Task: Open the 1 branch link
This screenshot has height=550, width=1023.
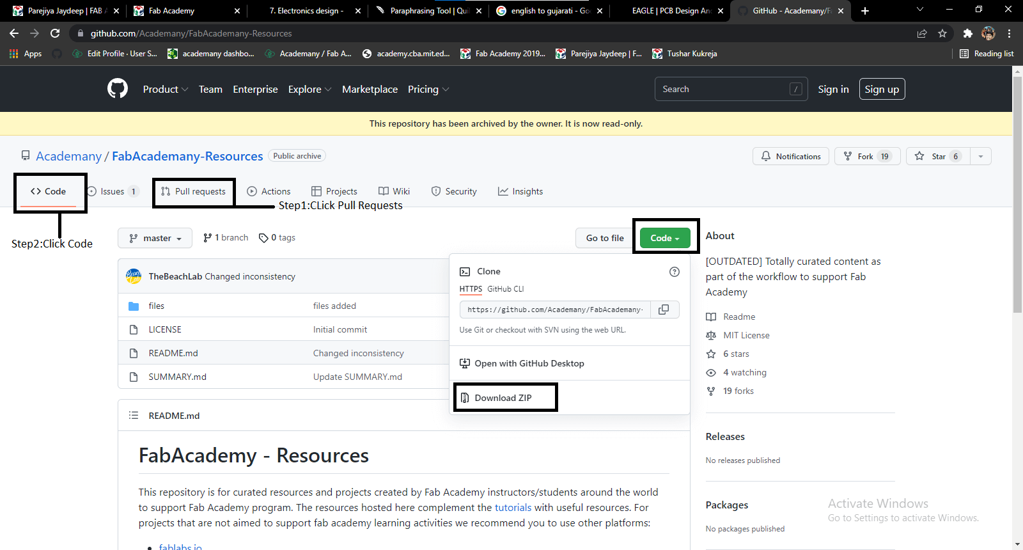Action: pos(226,237)
